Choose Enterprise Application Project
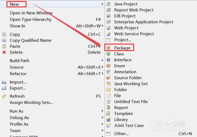 (x=143, y=22)
